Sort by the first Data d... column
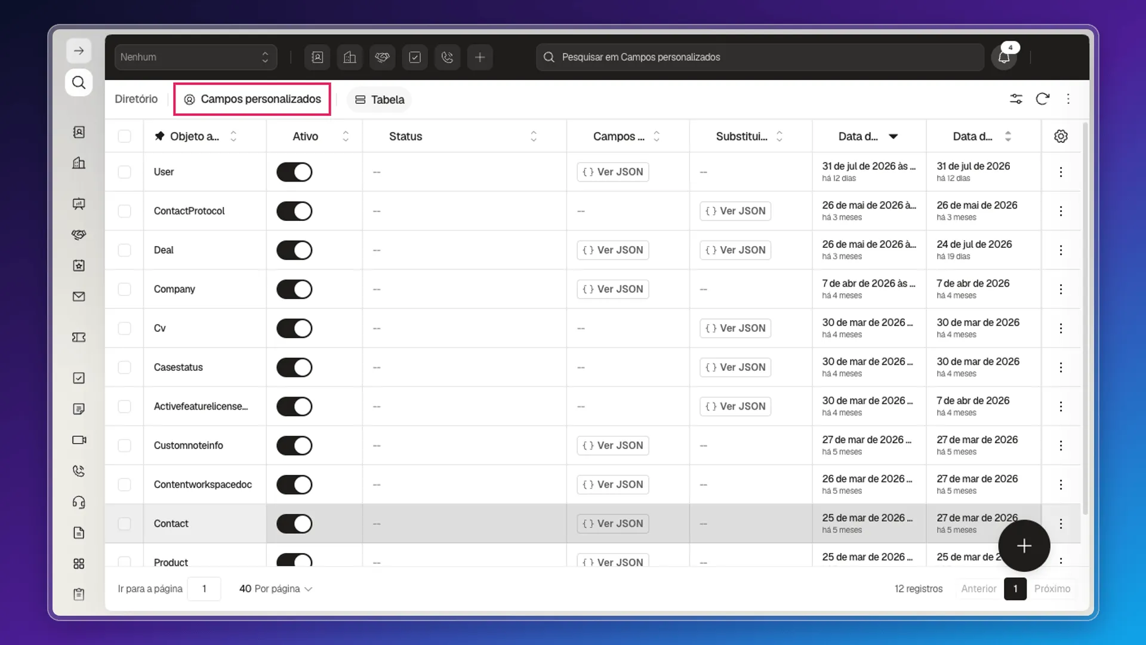This screenshot has width=1146, height=645. 894,136
